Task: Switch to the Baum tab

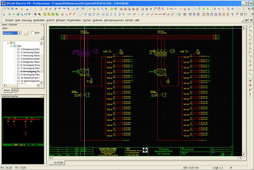Action: pos(7,90)
